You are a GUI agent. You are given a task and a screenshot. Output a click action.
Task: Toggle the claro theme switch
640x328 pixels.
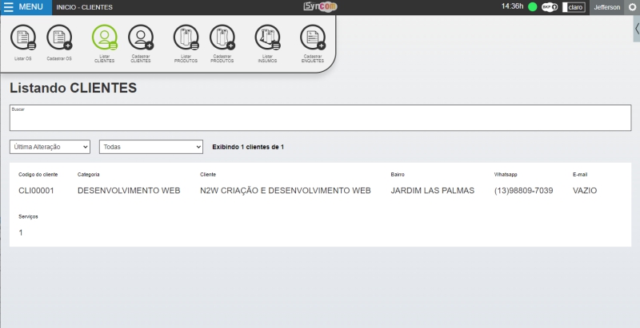[x=574, y=7]
